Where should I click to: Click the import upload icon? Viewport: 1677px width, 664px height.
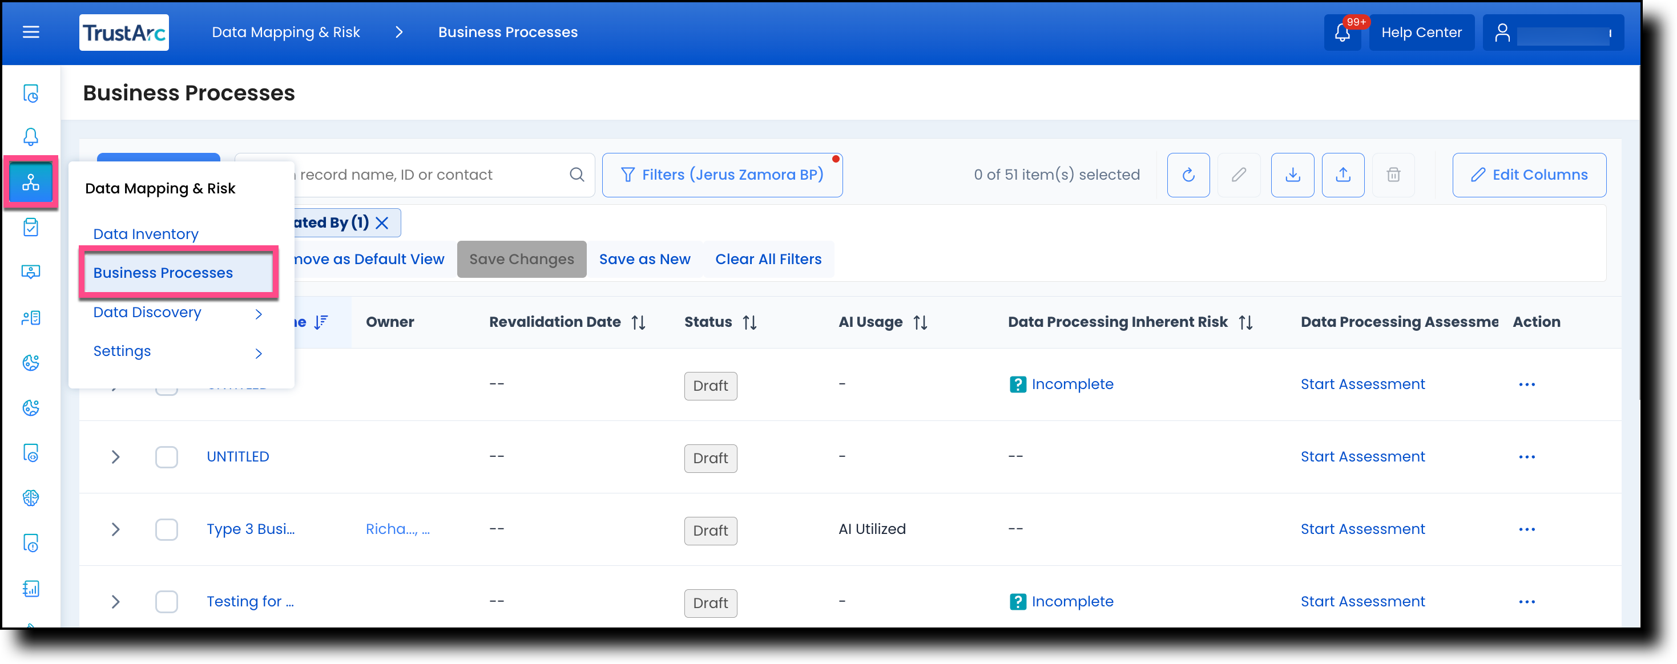point(1343,175)
